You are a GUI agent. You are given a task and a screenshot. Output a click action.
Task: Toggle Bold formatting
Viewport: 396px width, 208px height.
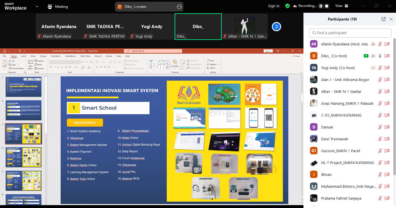coord(50,67)
